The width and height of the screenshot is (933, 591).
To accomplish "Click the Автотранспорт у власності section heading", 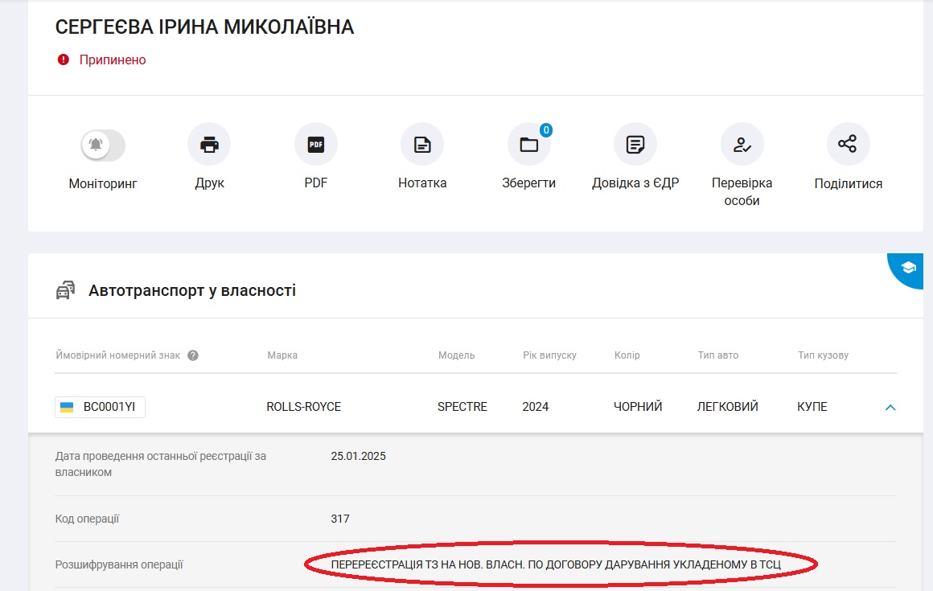I will coord(192,290).
